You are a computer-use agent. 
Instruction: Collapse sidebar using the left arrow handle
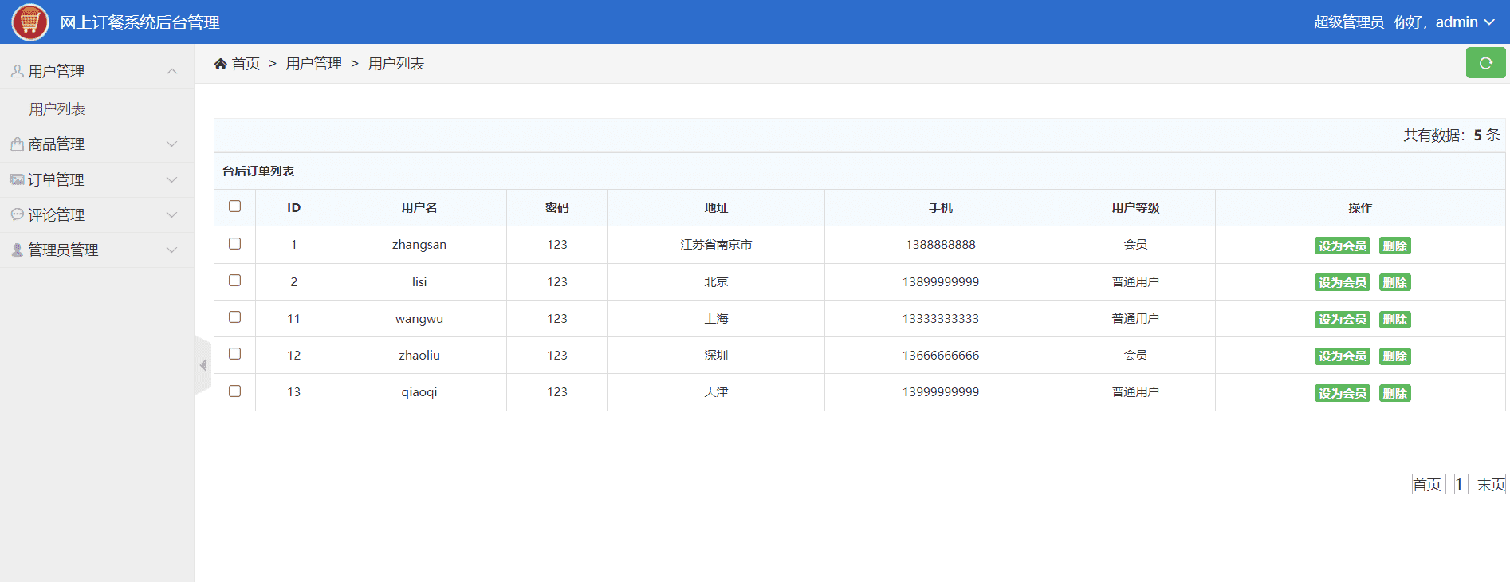pos(203,365)
